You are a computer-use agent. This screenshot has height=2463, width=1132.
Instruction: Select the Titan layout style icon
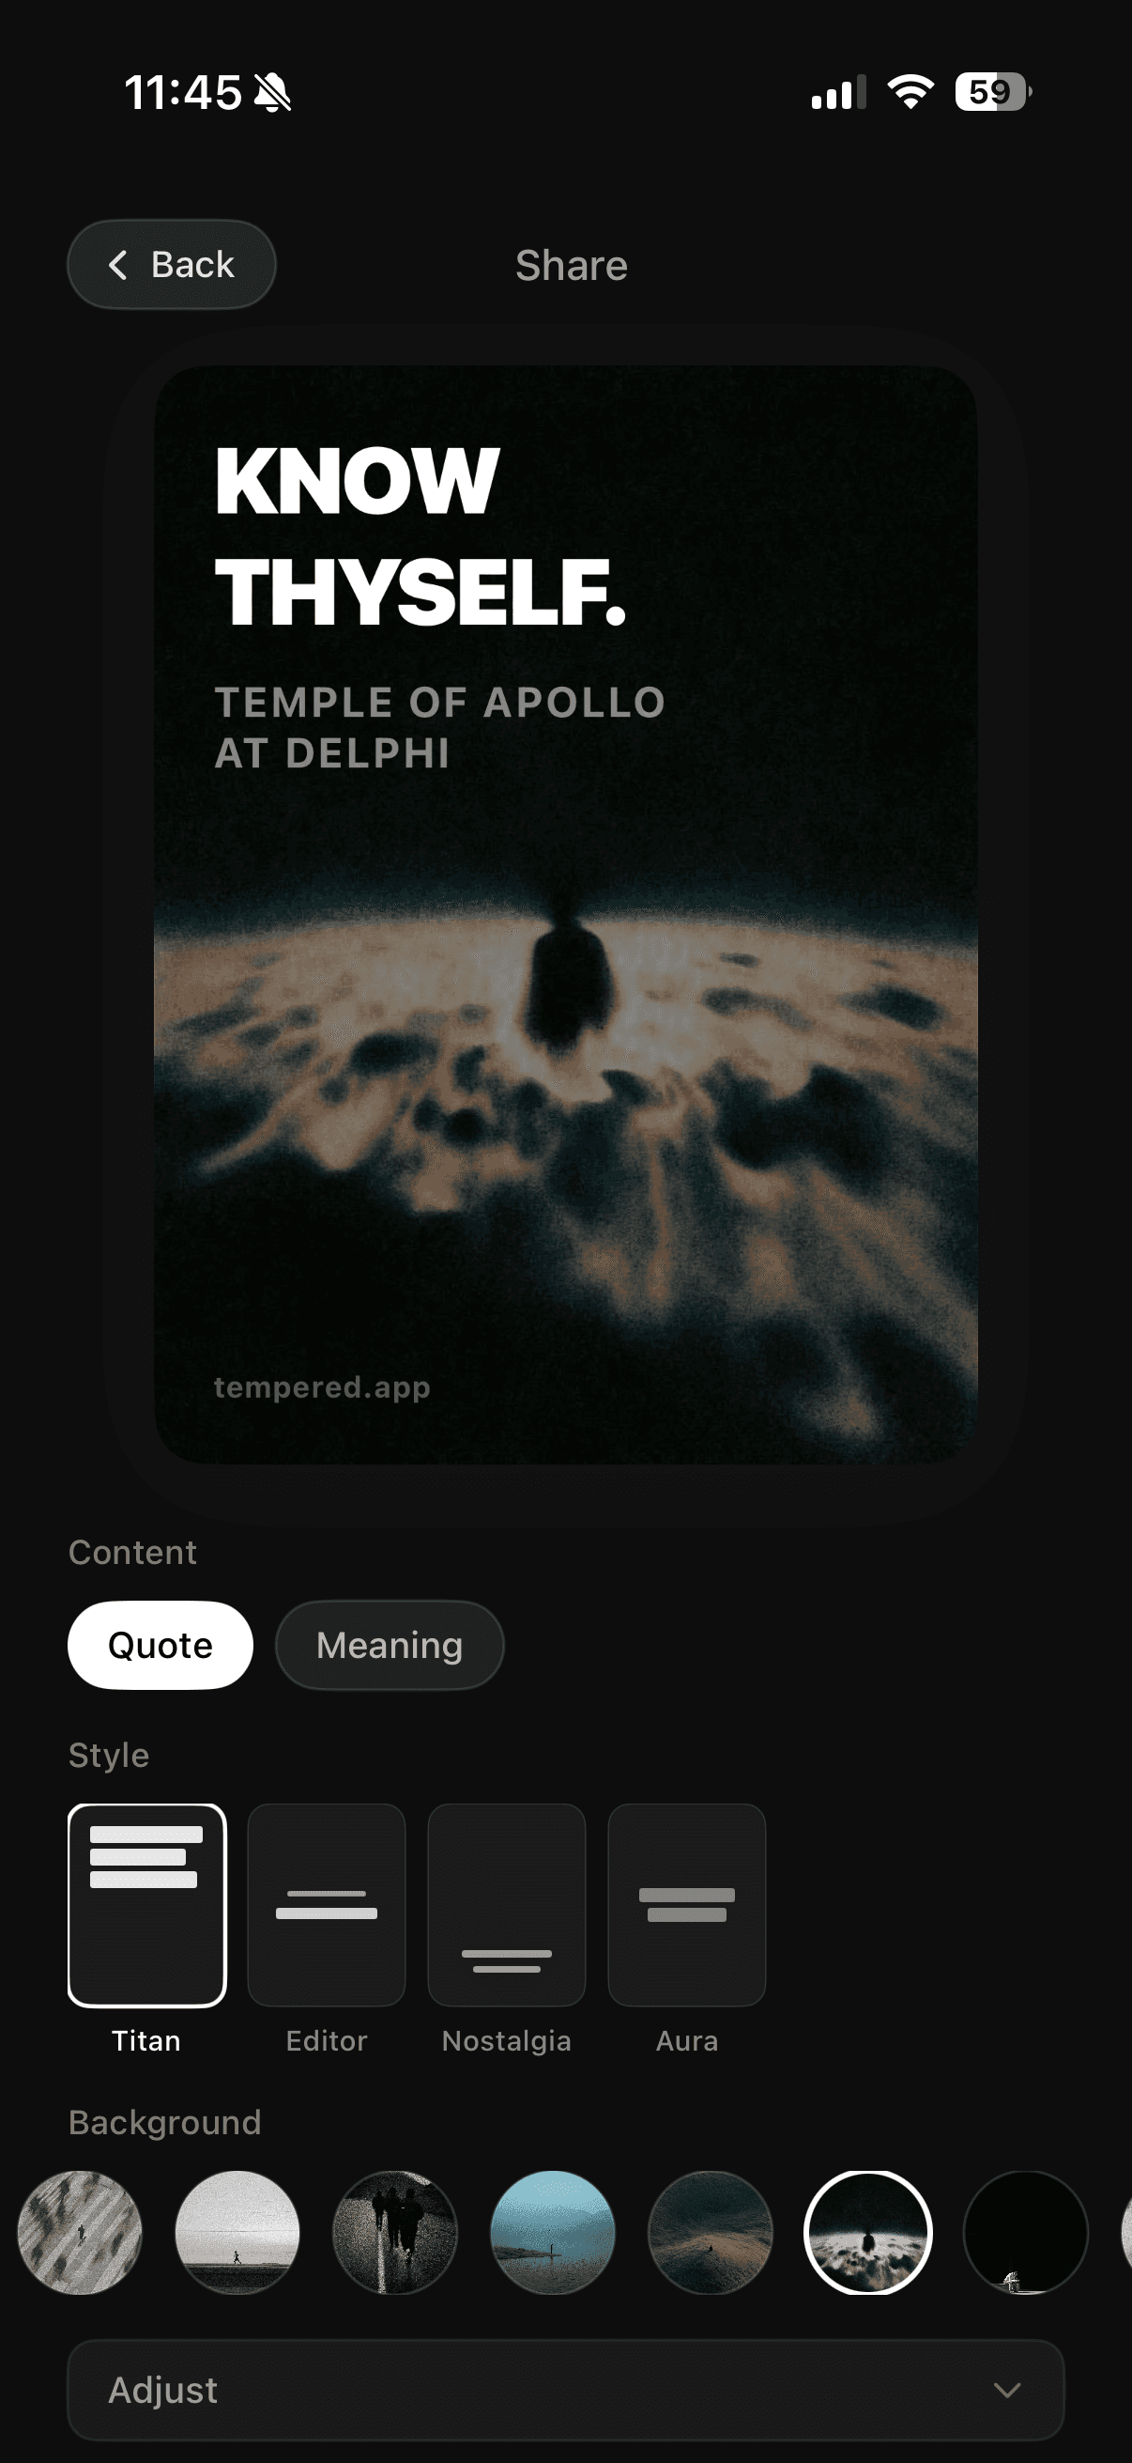point(147,1905)
